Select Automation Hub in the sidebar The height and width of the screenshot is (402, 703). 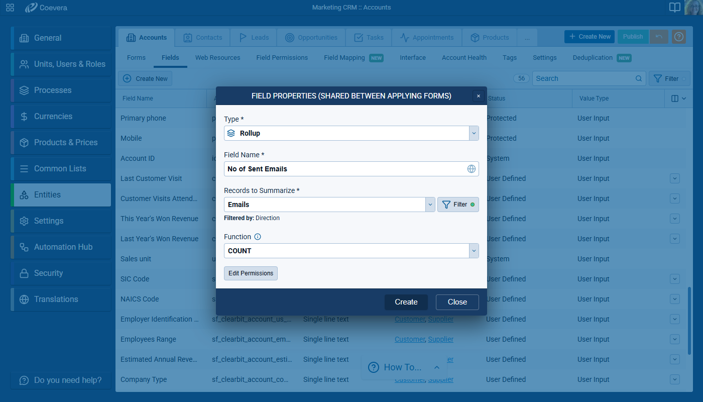[63, 247]
